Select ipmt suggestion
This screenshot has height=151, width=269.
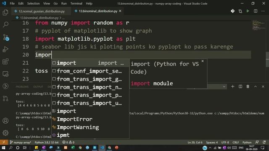point(90,135)
